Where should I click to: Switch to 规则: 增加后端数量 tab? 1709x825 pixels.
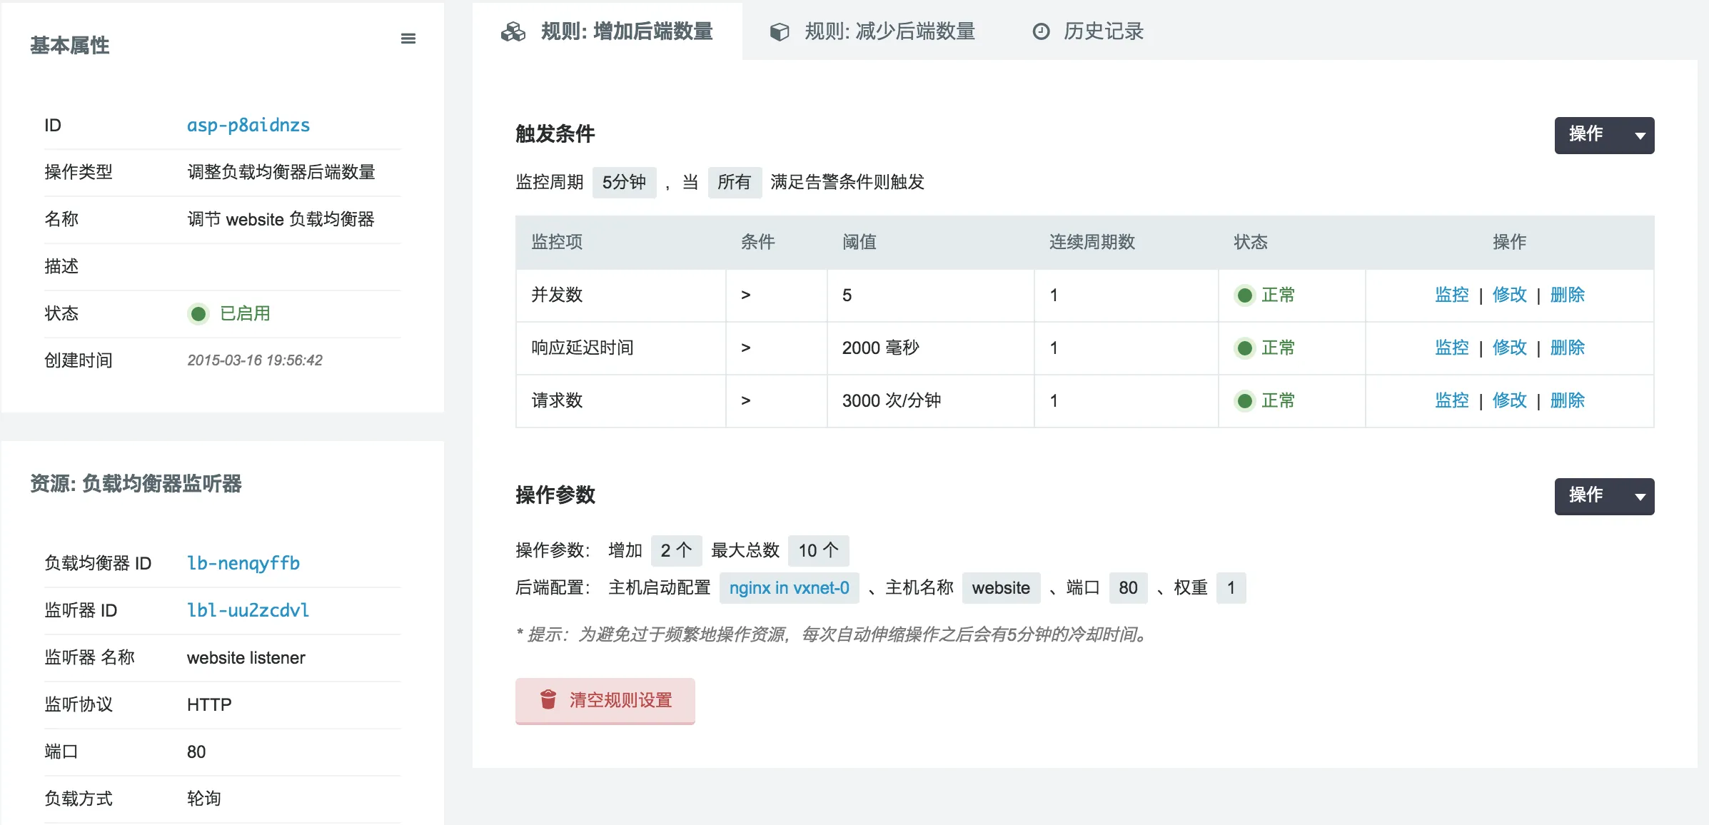click(608, 31)
